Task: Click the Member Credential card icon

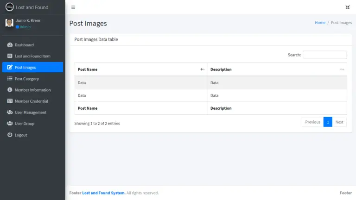Action: coord(10,101)
